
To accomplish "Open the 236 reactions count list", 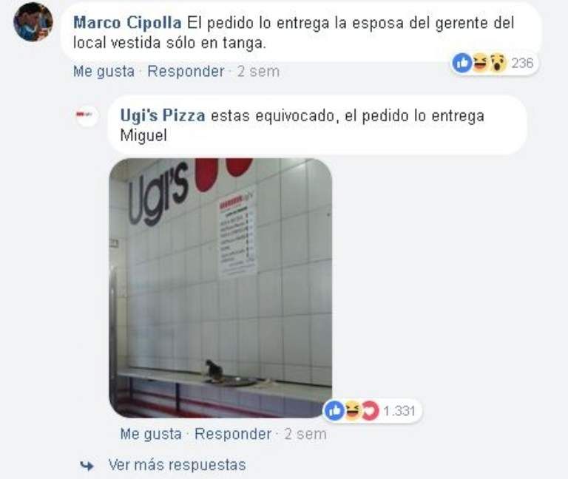I will click(522, 63).
